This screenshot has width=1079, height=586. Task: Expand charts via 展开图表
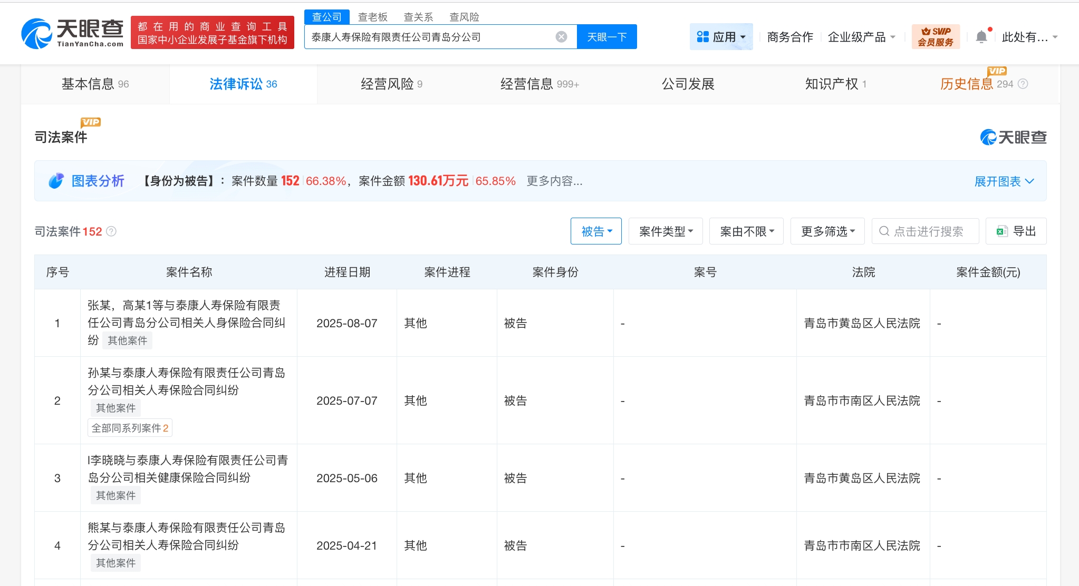[x=1004, y=181]
